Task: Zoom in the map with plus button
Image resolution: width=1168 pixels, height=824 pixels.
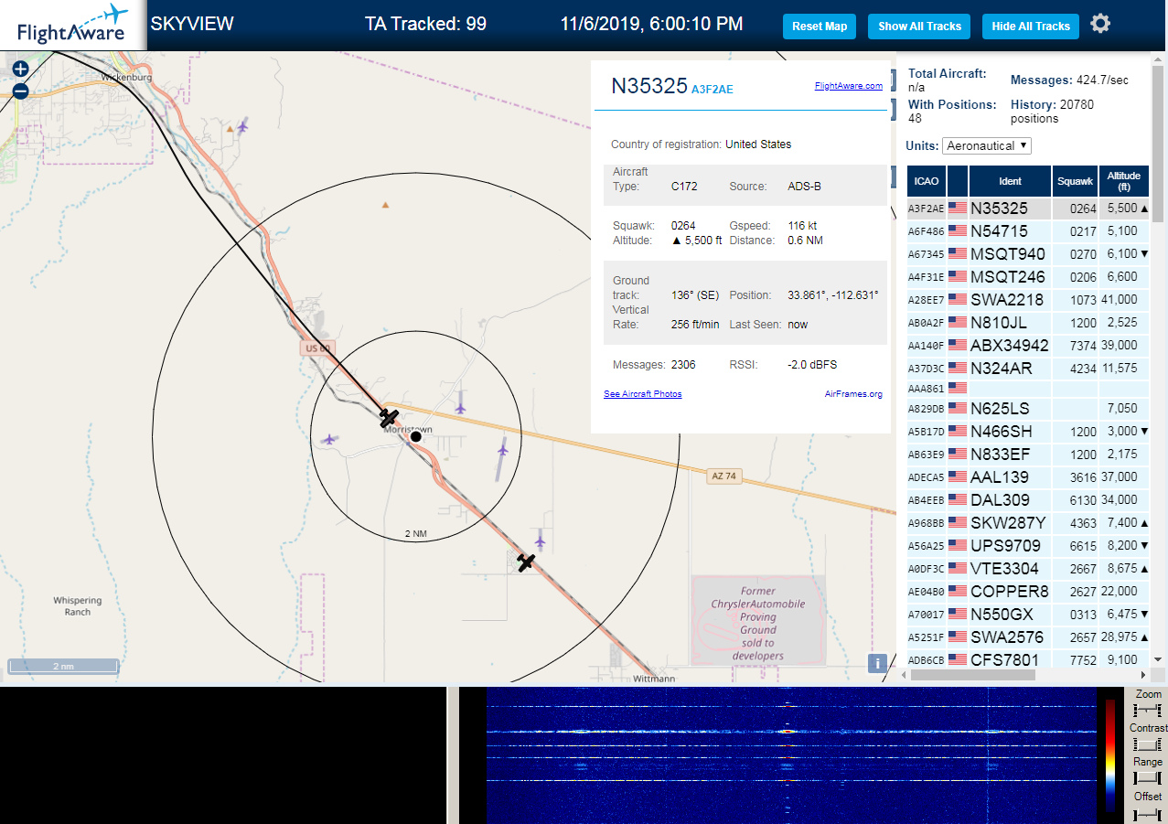Action: pos(20,69)
